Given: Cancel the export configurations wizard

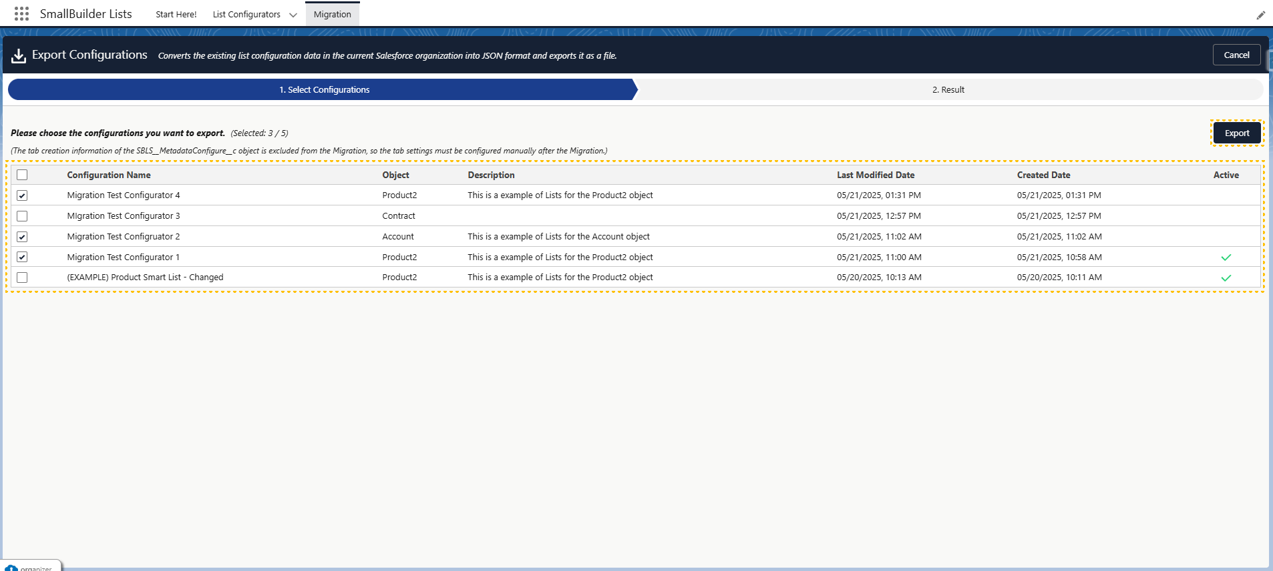Looking at the screenshot, I should tap(1236, 55).
